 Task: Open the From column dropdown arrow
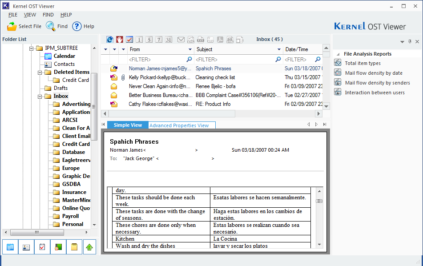[x=190, y=49]
